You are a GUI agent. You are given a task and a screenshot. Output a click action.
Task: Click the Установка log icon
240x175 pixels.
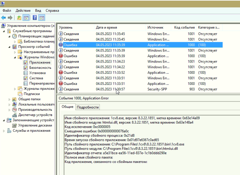click(26, 73)
